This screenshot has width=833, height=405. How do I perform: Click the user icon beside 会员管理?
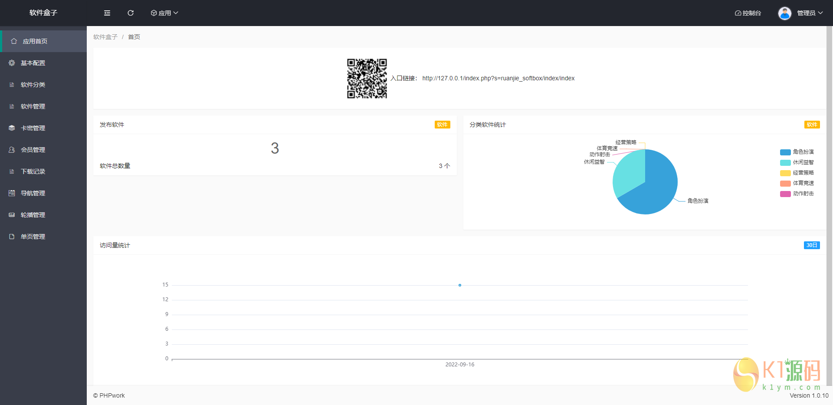(x=12, y=150)
